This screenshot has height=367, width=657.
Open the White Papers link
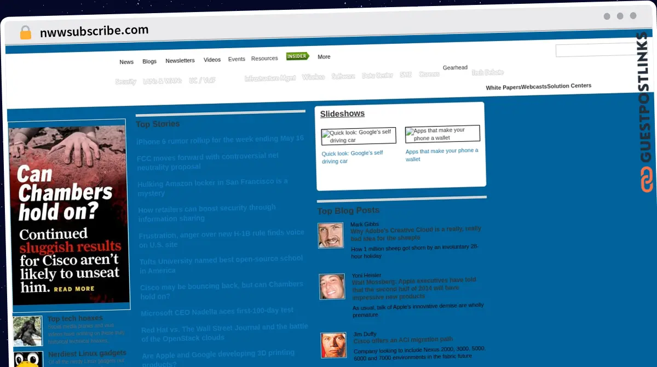(x=503, y=87)
